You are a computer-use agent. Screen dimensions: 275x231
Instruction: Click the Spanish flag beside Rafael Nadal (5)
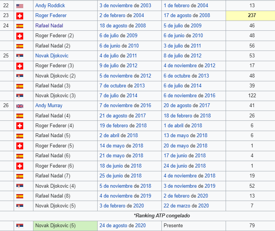[x=20, y=136]
